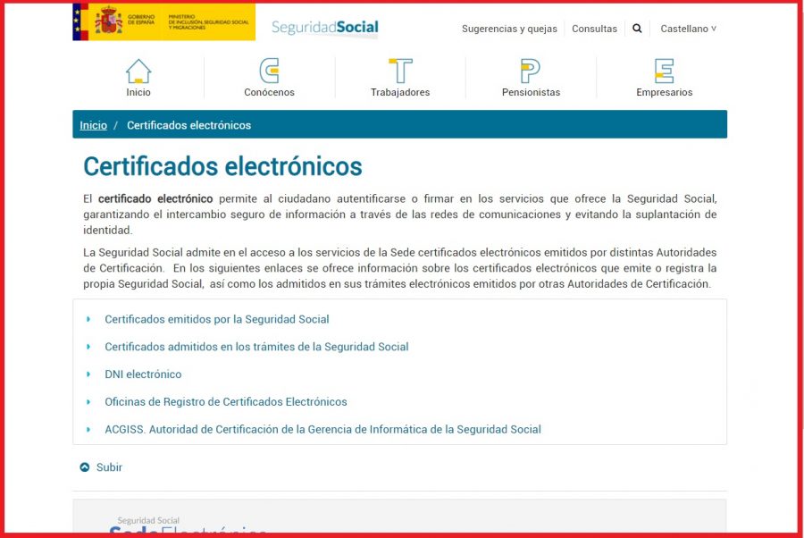Click the Inicio house icon
This screenshot has width=804, height=538.
coord(138,71)
